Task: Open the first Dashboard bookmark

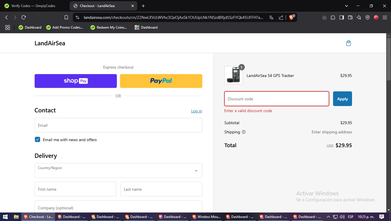Action: pos(30,27)
